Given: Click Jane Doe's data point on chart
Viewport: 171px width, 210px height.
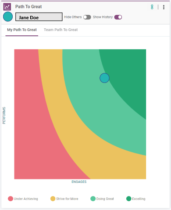Looking at the screenshot, I should coord(104,78).
